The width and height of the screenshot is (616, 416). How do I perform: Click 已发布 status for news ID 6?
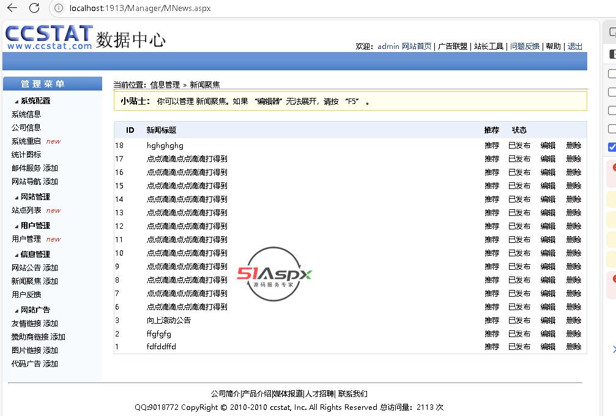(x=519, y=307)
